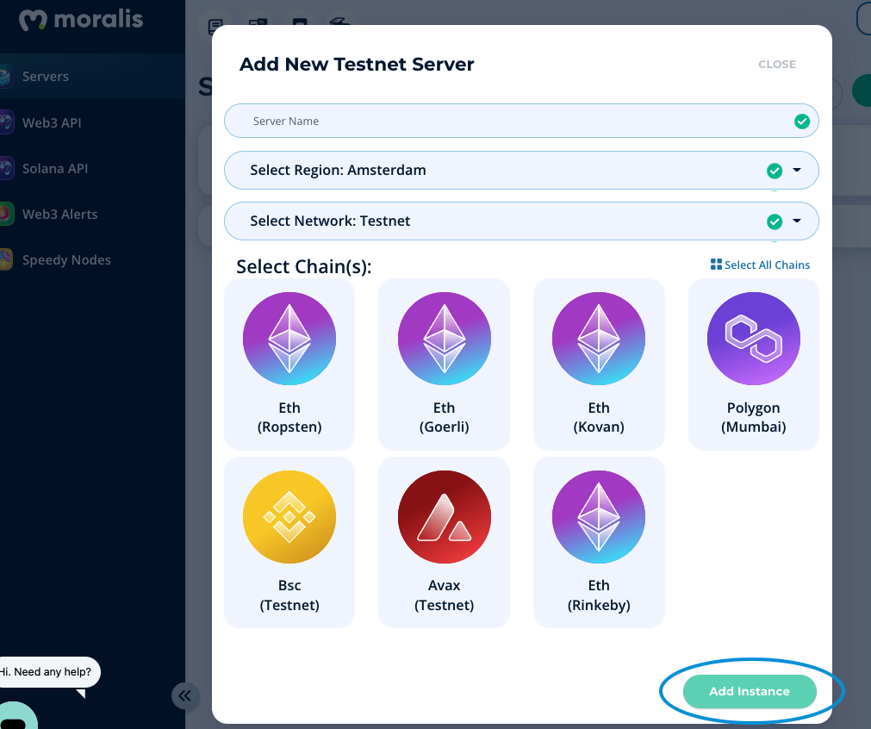Click the Solana API sidebar icon
This screenshot has width=871, height=729.
point(5,168)
